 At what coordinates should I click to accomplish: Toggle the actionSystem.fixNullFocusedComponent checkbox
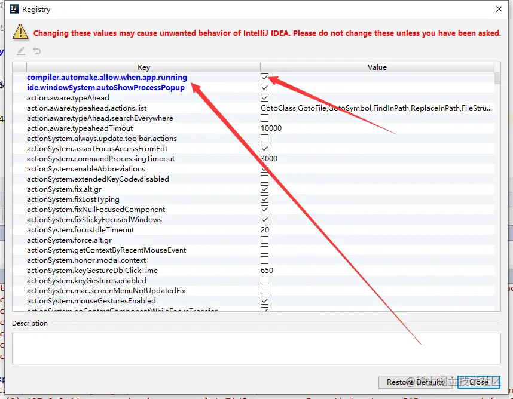pyautogui.click(x=264, y=209)
